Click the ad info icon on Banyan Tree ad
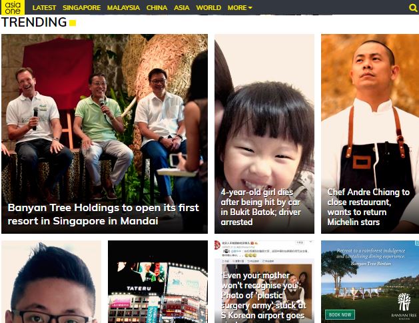 pyautogui.click(x=417, y=243)
